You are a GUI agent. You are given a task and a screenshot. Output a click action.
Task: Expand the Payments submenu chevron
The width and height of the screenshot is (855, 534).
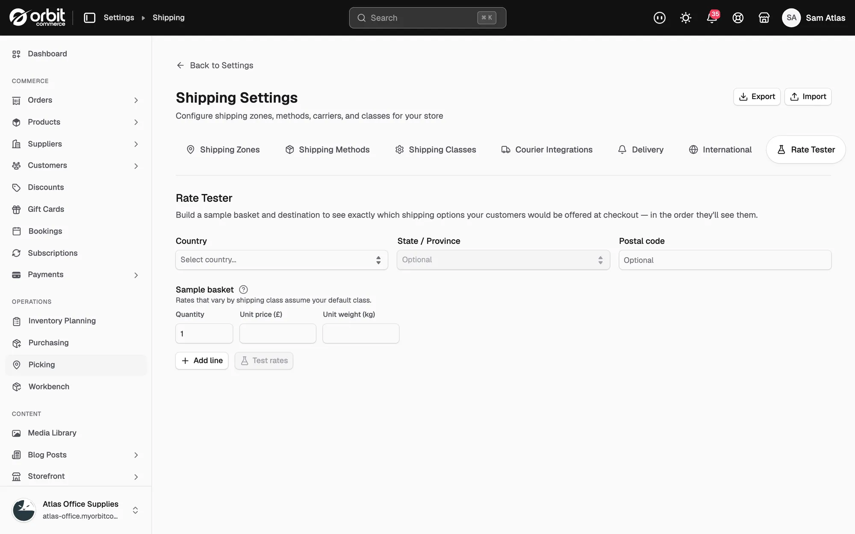(136, 275)
